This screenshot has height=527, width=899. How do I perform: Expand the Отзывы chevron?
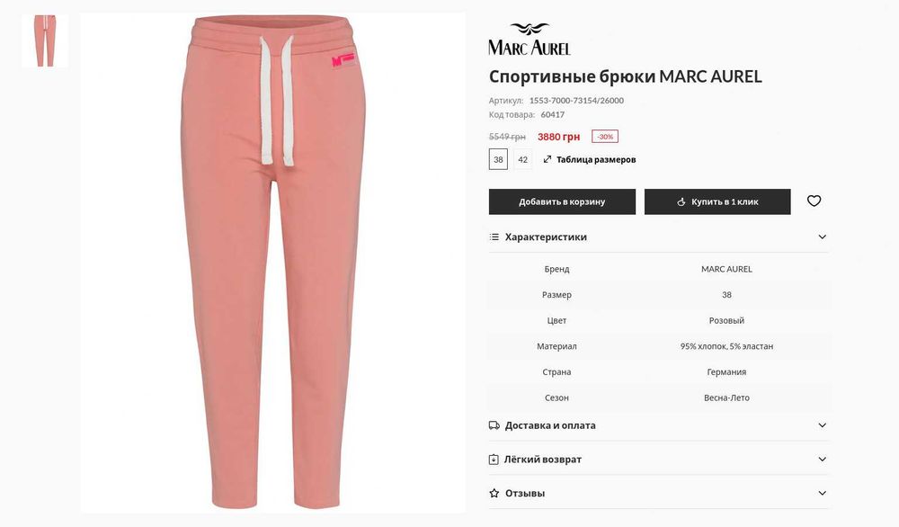[x=823, y=493]
